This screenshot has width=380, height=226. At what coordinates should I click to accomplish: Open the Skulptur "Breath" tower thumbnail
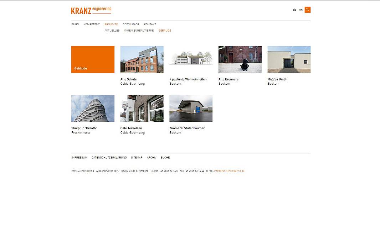(93, 109)
